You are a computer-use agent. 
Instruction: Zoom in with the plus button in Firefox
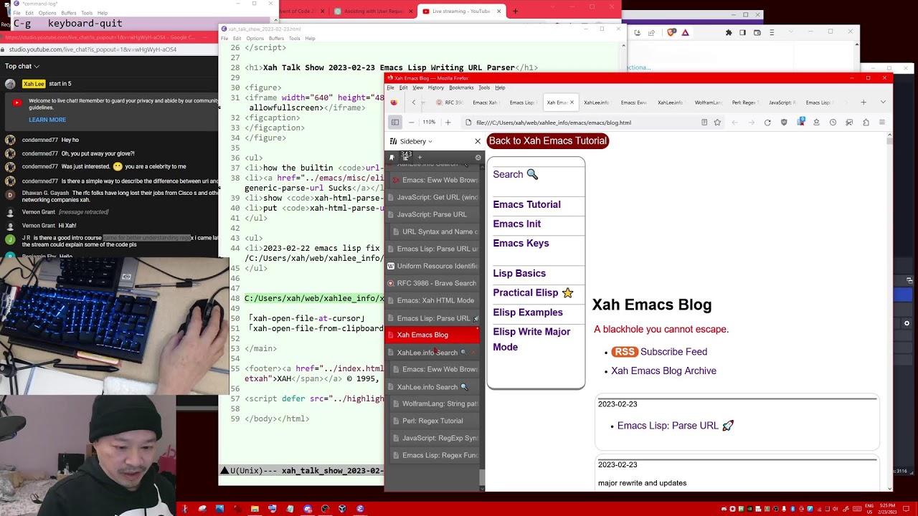pos(448,123)
